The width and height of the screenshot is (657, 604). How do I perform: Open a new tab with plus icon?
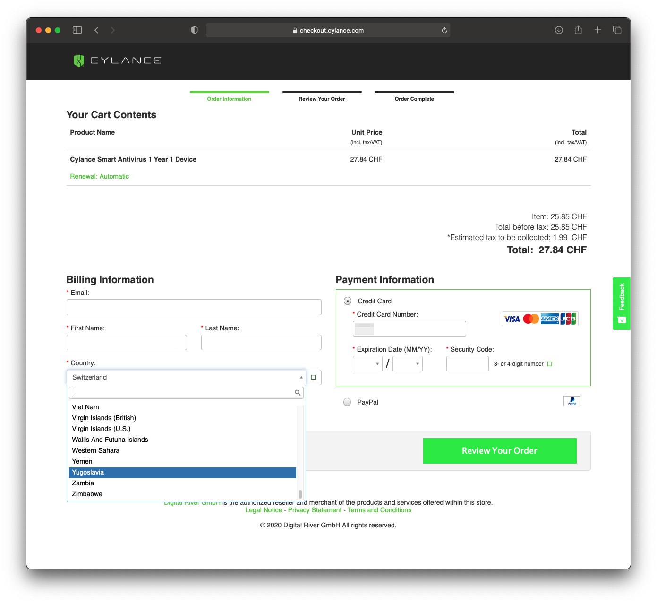click(597, 30)
